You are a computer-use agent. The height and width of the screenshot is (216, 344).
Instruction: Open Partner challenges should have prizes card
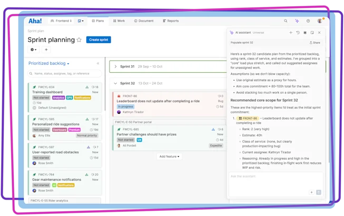146,134
